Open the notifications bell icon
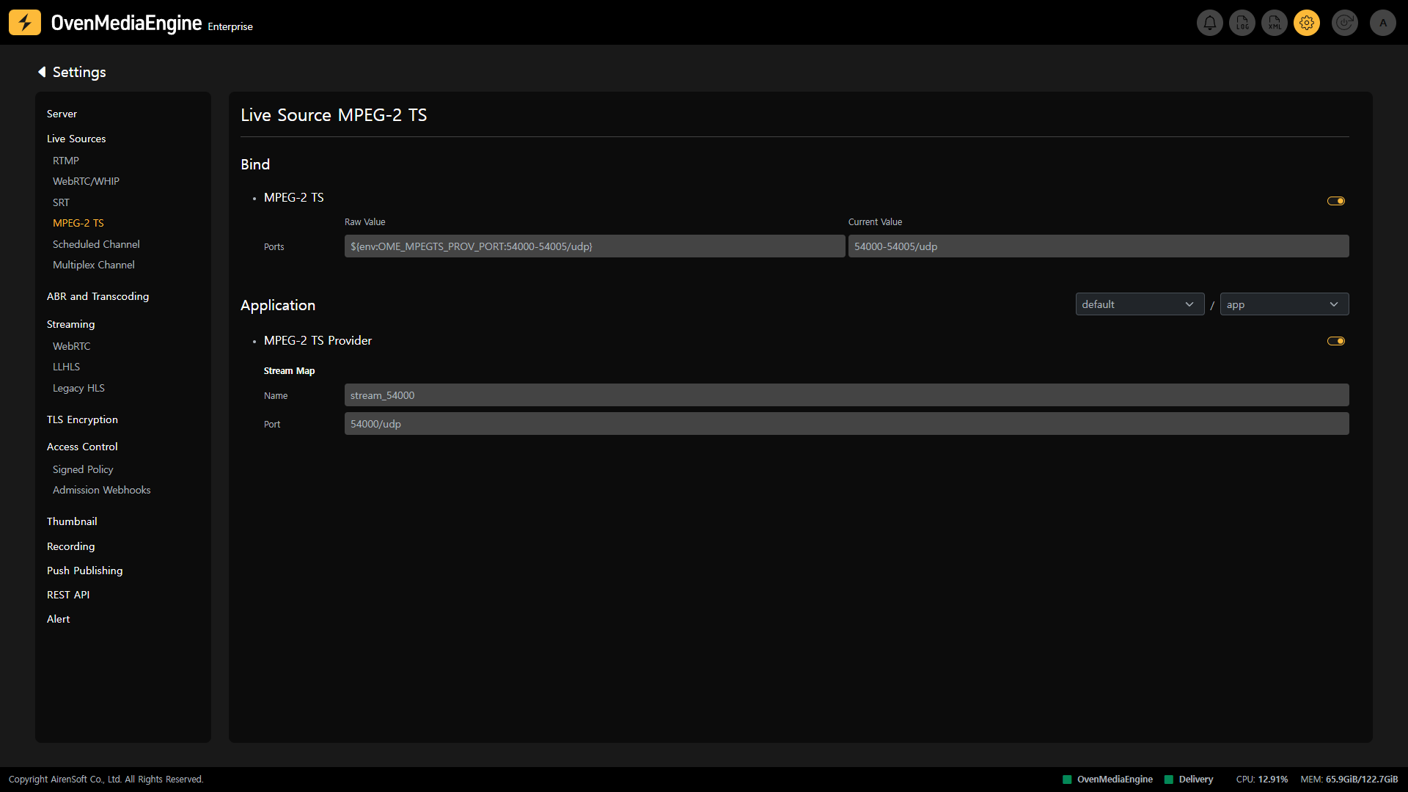Screen dimensions: 1408x792 (1209, 23)
